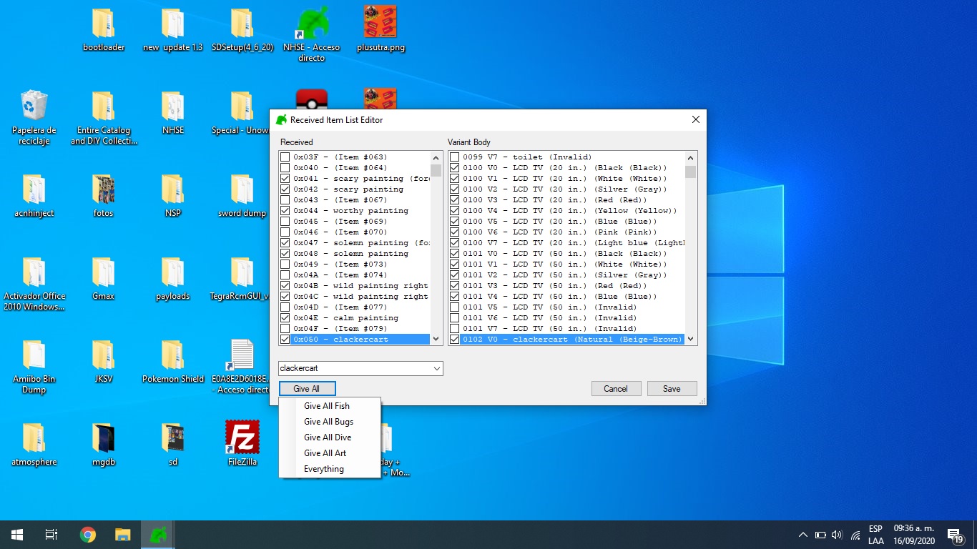The width and height of the screenshot is (977, 549).
Task: Check the 0x043 Item #067 box
Action: tap(285, 200)
